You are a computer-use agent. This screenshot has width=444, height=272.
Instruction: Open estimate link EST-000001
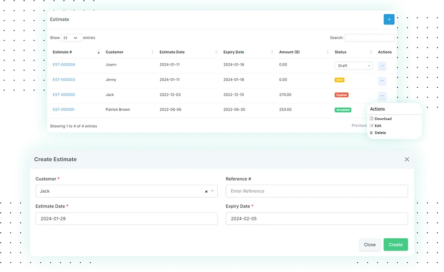click(63, 109)
